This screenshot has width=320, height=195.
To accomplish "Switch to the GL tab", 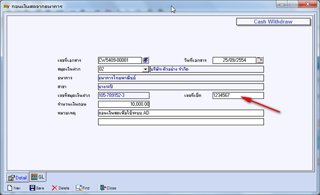I will (x=38, y=177).
